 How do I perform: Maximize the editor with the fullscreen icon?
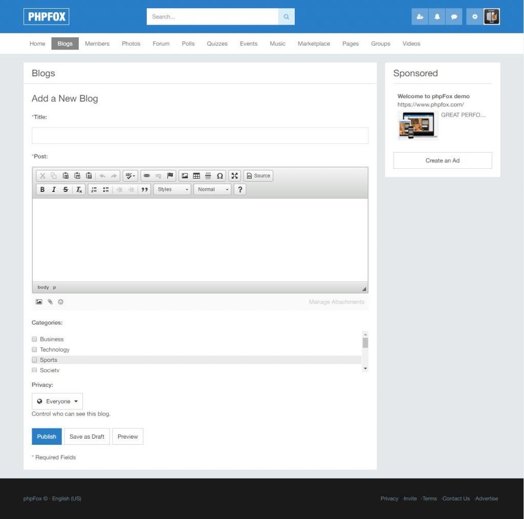234,176
